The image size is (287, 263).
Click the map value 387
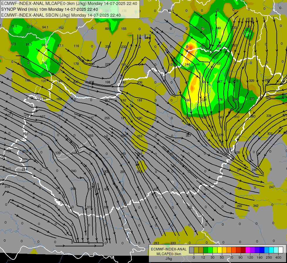220,82
